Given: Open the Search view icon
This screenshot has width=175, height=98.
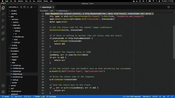Looking at the screenshot, I should [3, 14].
